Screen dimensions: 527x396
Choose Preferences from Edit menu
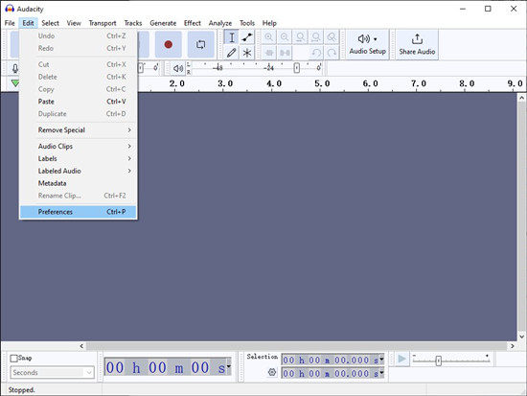tap(78, 212)
